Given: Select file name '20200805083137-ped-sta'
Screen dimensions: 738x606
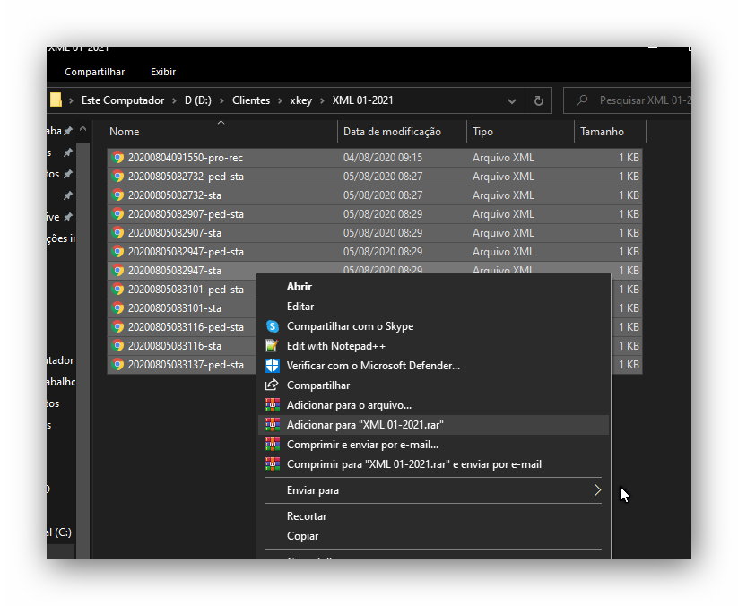Looking at the screenshot, I should coord(186,365).
